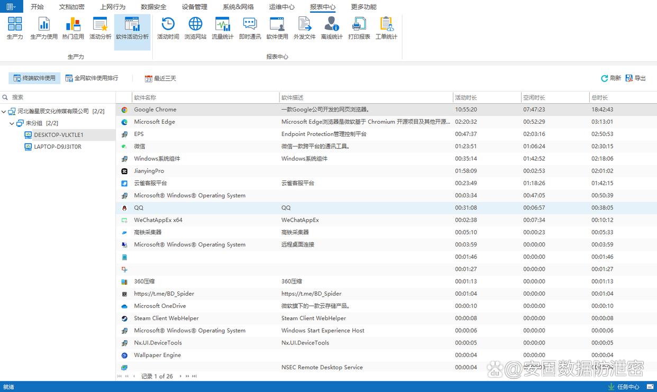Switch to the 数据安全 ribbon tab
Image resolution: width=657 pixels, height=392 pixels.
click(x=153, y=7)
